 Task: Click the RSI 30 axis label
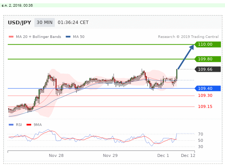pos(201,147)
